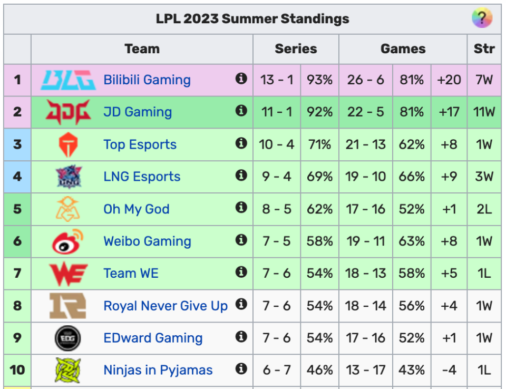The width and height of the screenshot is (506, 389).
Task: Click the BLG team logo
Action: [68, 80]
